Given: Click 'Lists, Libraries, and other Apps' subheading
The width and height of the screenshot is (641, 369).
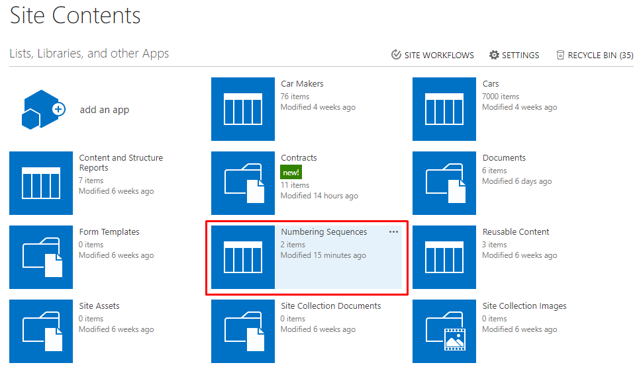Looking at the screenshot, I should click(x=89, y=54).
